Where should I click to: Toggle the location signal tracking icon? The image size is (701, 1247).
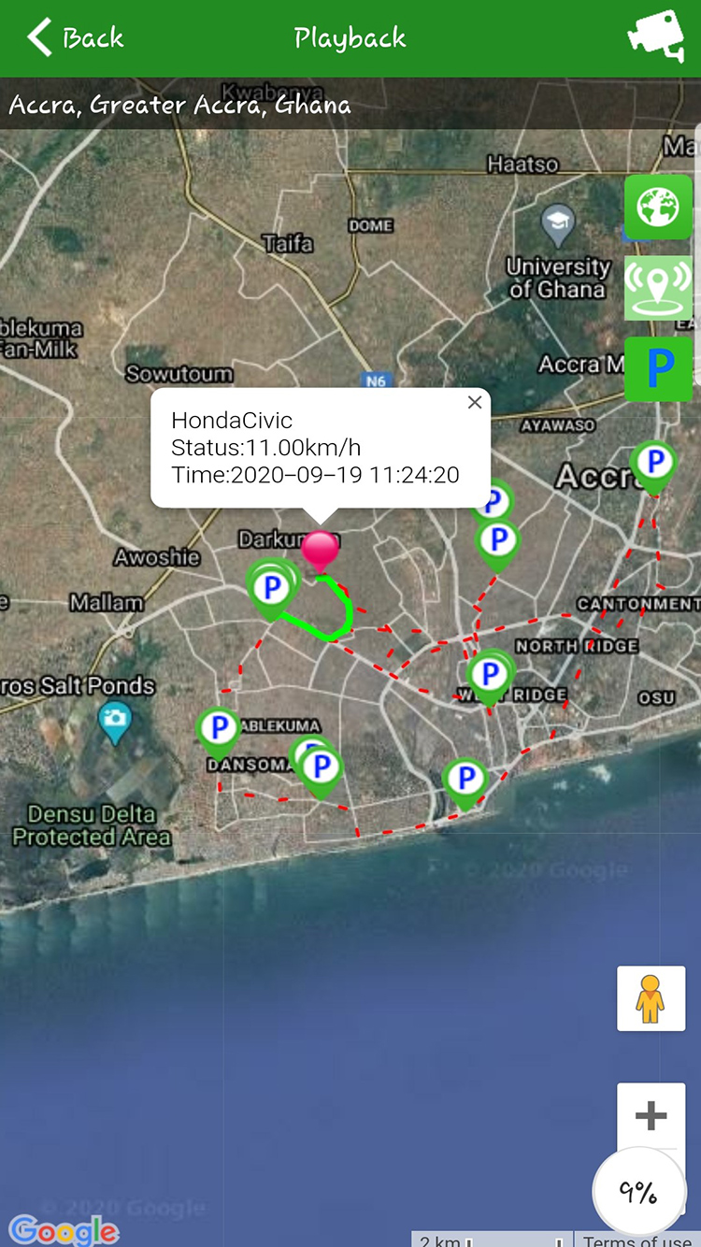click(658, 288)
